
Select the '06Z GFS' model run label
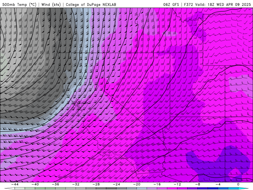coord(171,5)
